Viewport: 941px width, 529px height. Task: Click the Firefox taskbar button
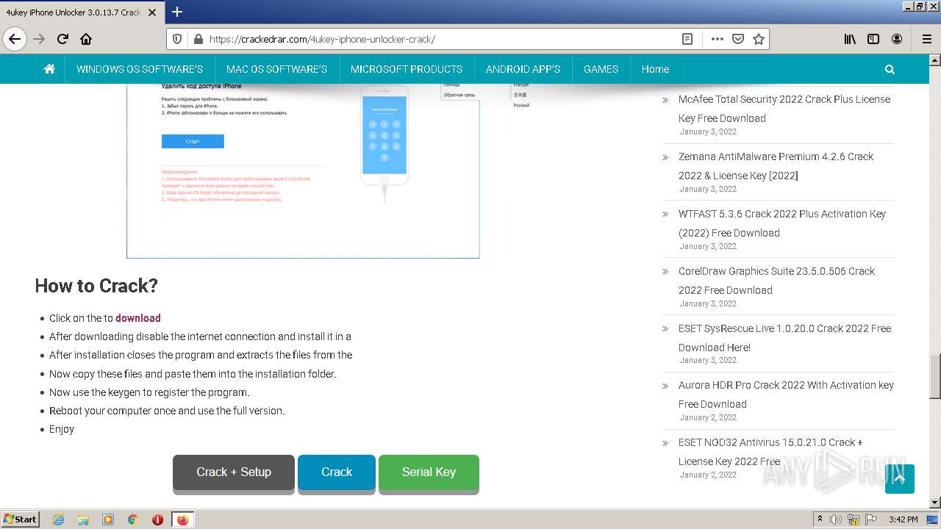[183, 519]
